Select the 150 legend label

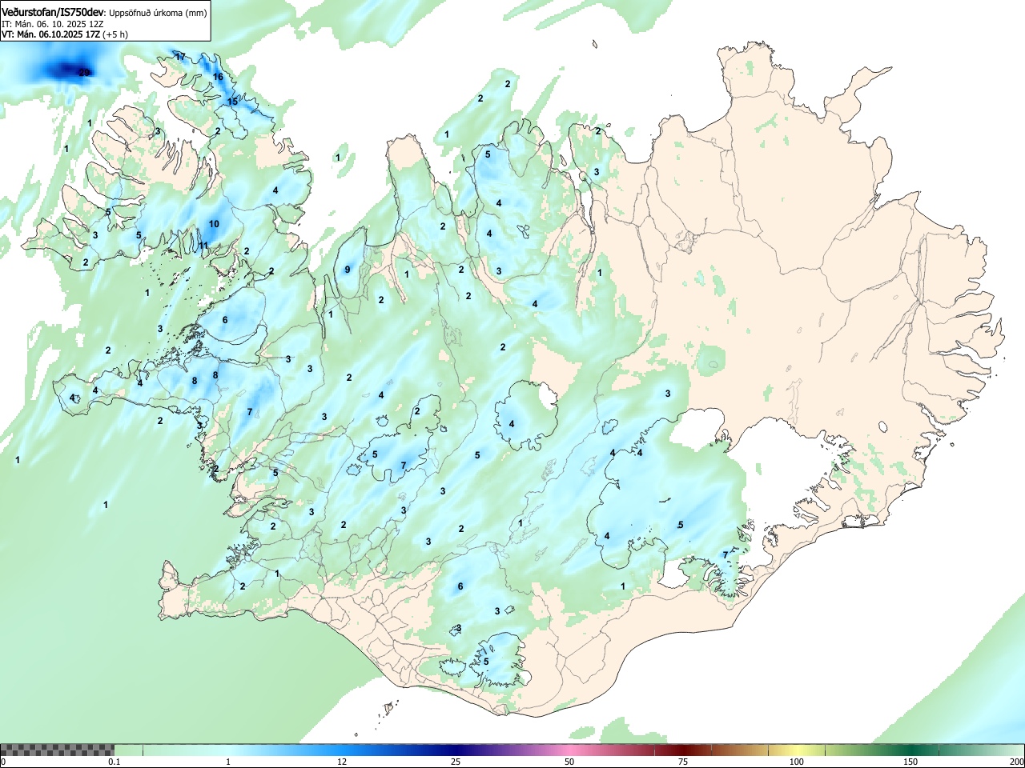click(x=910, y=762)
